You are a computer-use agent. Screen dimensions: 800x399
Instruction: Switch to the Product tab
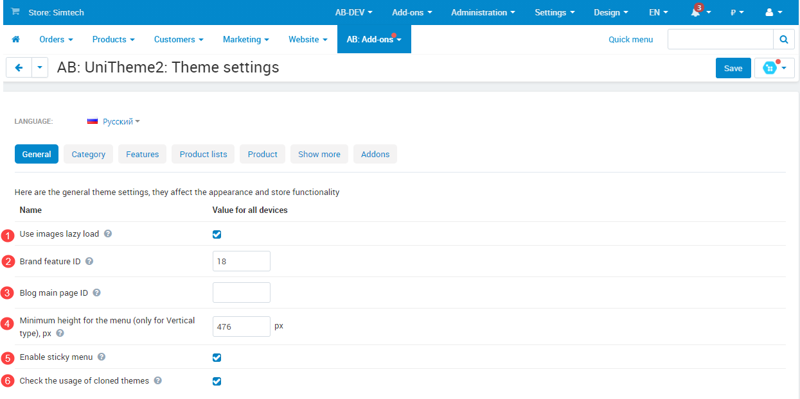pyautogui.click(x=263, y=154)
